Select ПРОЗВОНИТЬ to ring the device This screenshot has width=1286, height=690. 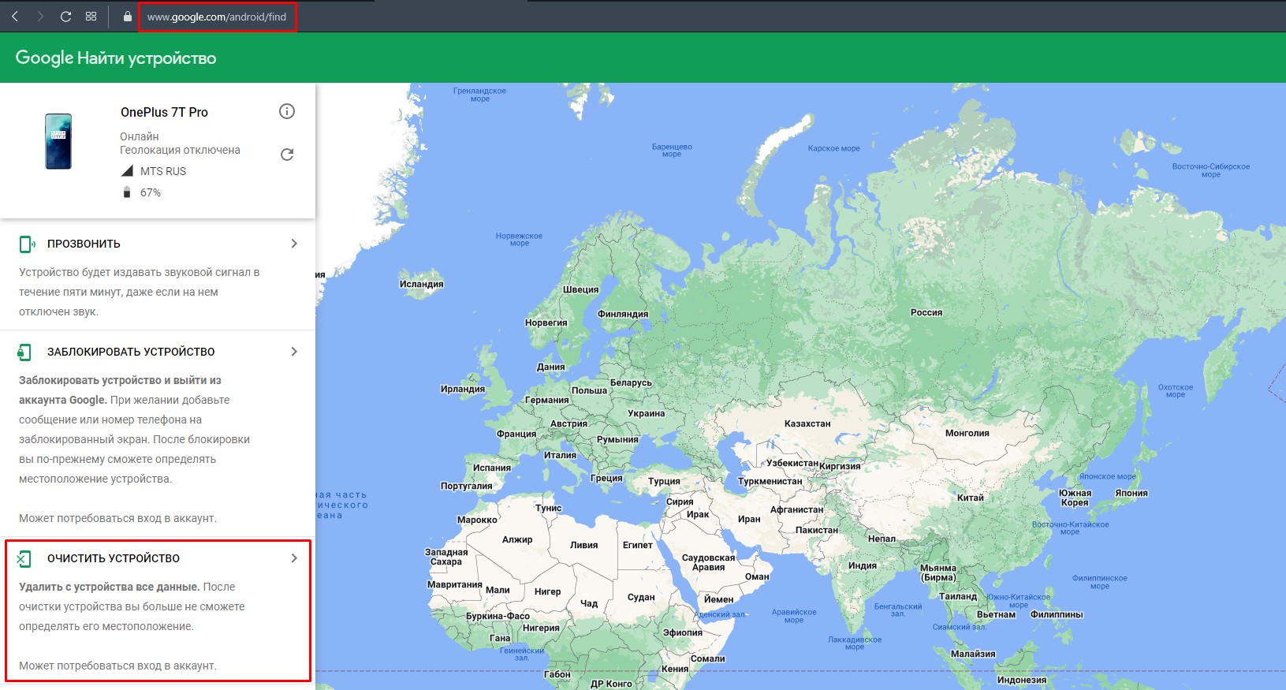click(x=84, y=244)
